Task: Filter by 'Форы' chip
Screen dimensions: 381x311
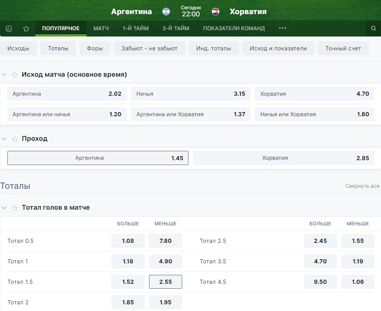Action: 95,48
